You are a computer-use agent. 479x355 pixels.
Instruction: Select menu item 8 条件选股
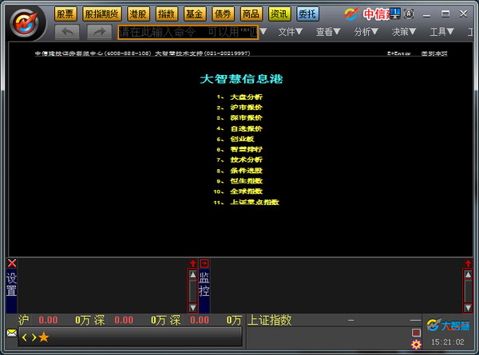[239, 171]
